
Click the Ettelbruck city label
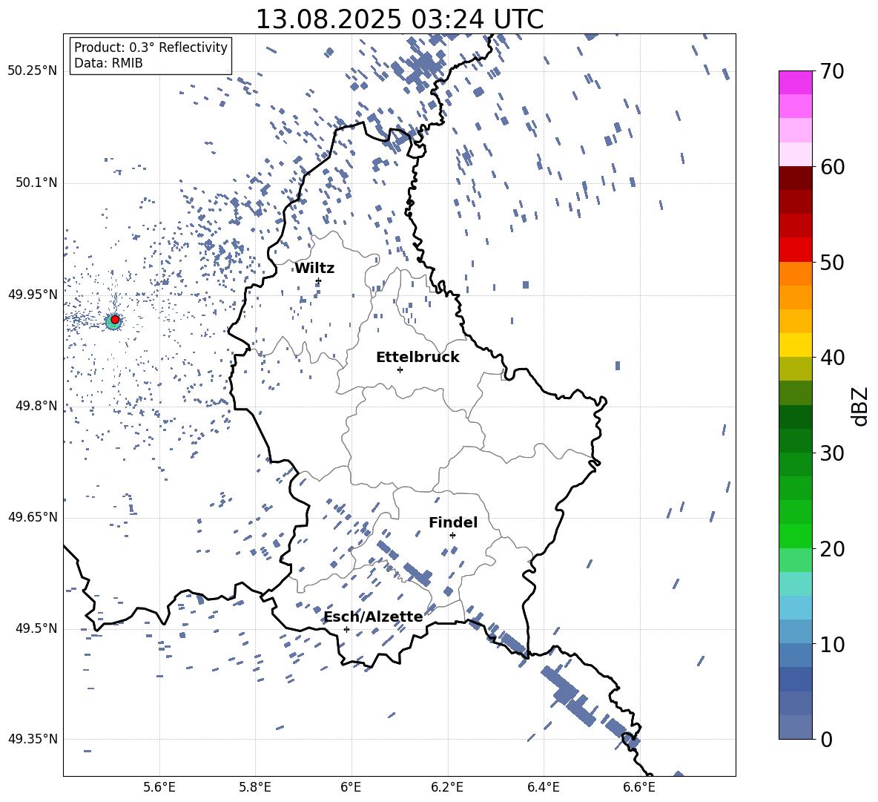click(x=417, y=358)
